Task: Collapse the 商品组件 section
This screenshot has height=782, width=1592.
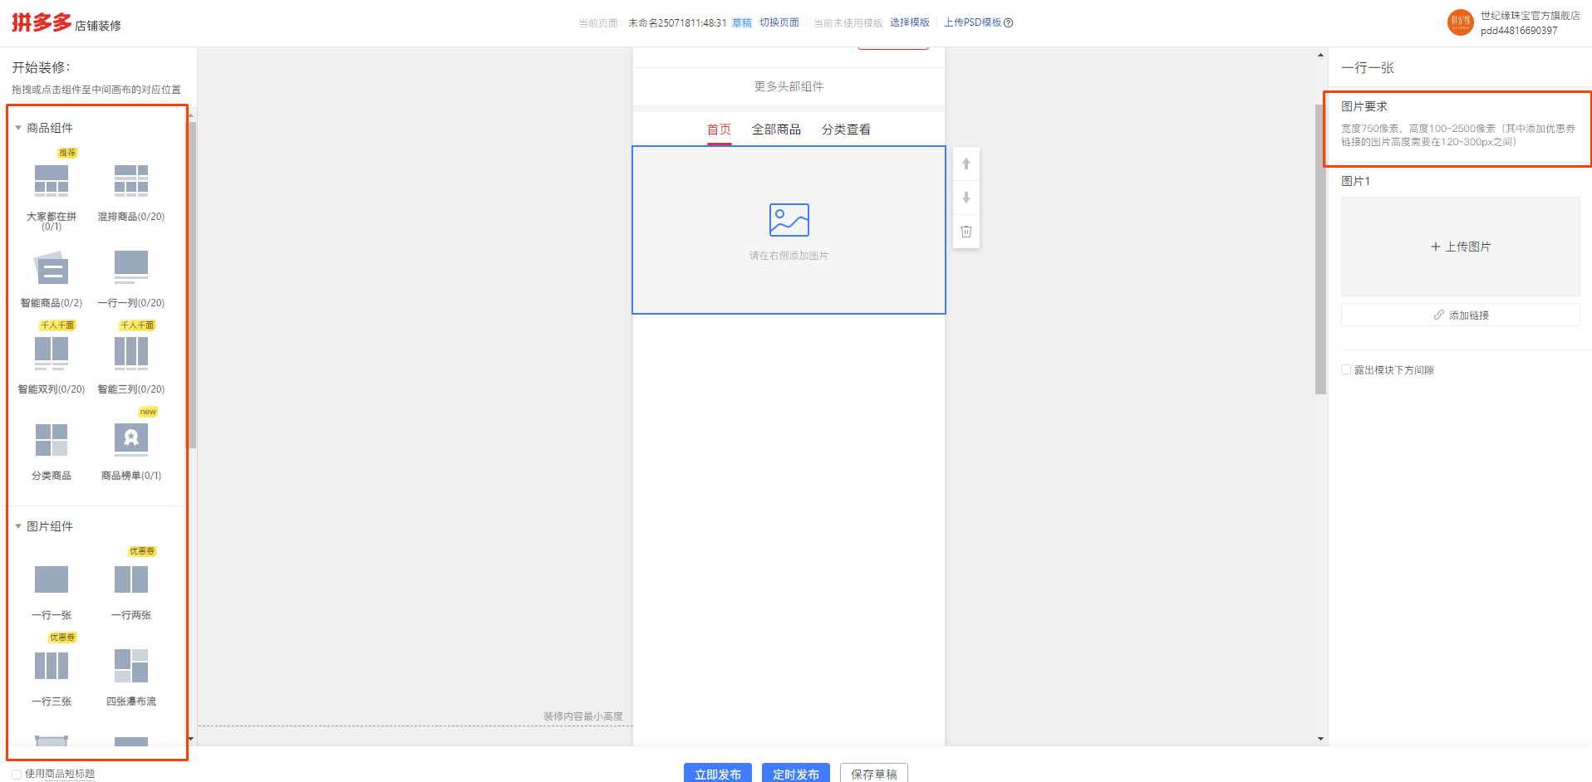Action: (x=18, y=128)
